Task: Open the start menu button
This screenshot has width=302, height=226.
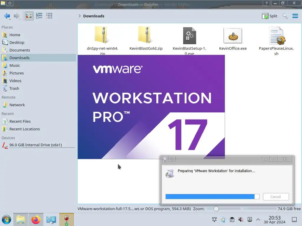Action: (6, 220)
